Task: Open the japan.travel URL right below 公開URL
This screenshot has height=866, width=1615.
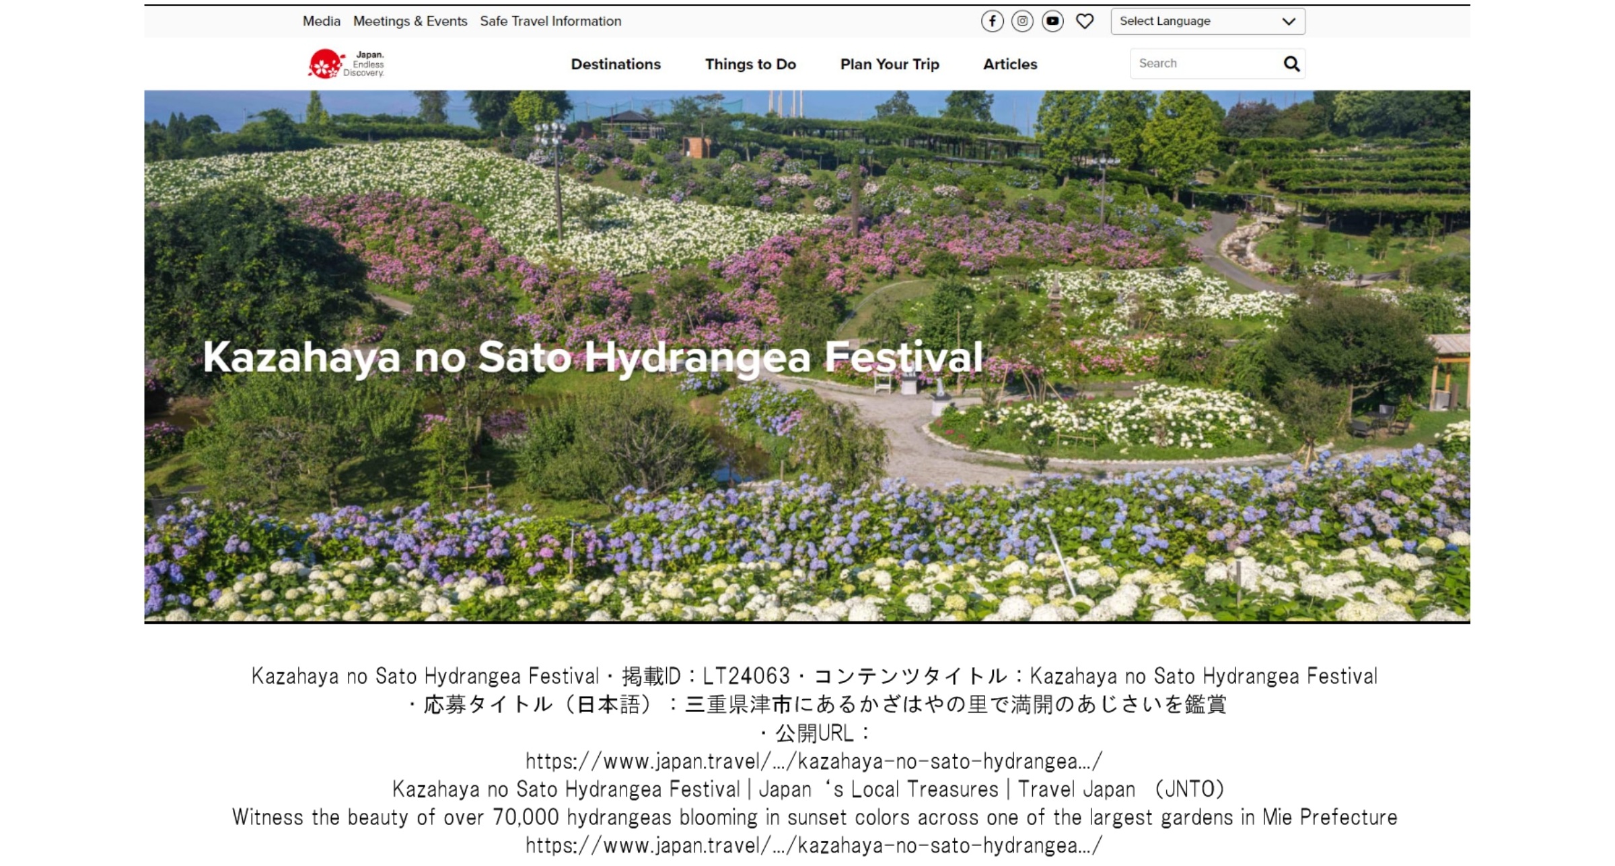Action: [814, 761]
